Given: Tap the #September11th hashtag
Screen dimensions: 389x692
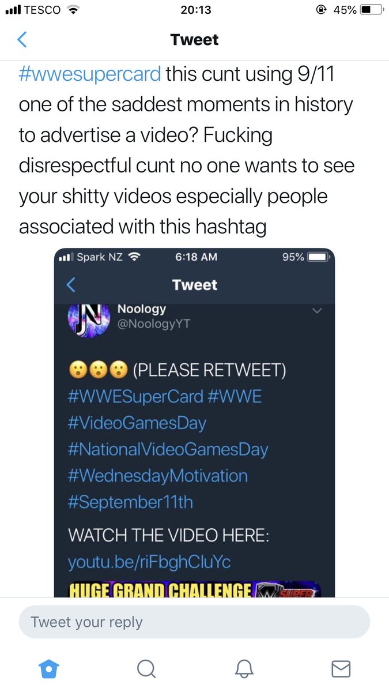Looking at the screenshot, I should click(130, 502).
